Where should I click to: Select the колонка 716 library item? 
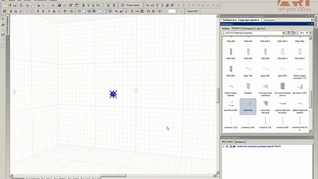click(x=265, y=123)
